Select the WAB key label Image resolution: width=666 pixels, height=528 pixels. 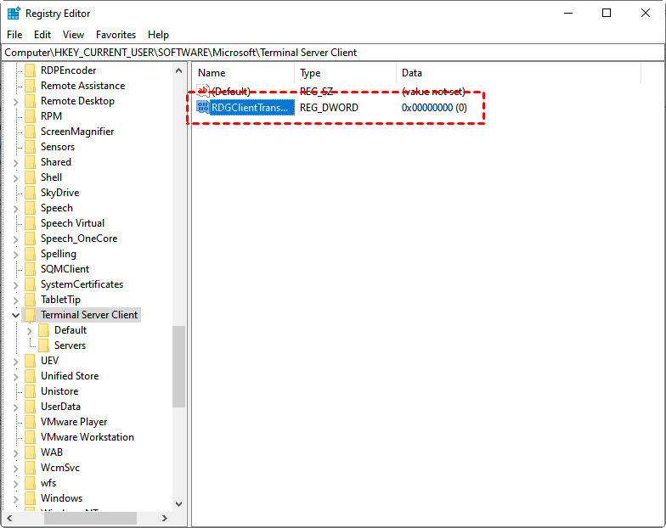[52, 452]
